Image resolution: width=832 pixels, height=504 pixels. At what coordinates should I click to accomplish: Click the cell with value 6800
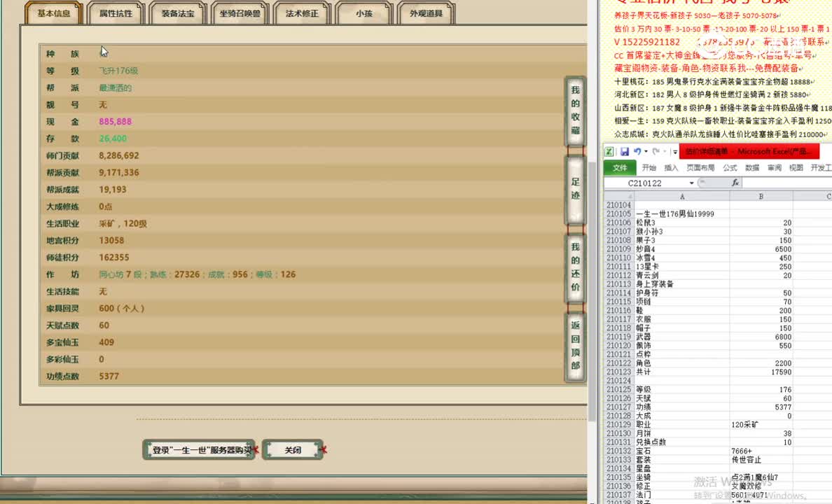[x=761, y=337]
